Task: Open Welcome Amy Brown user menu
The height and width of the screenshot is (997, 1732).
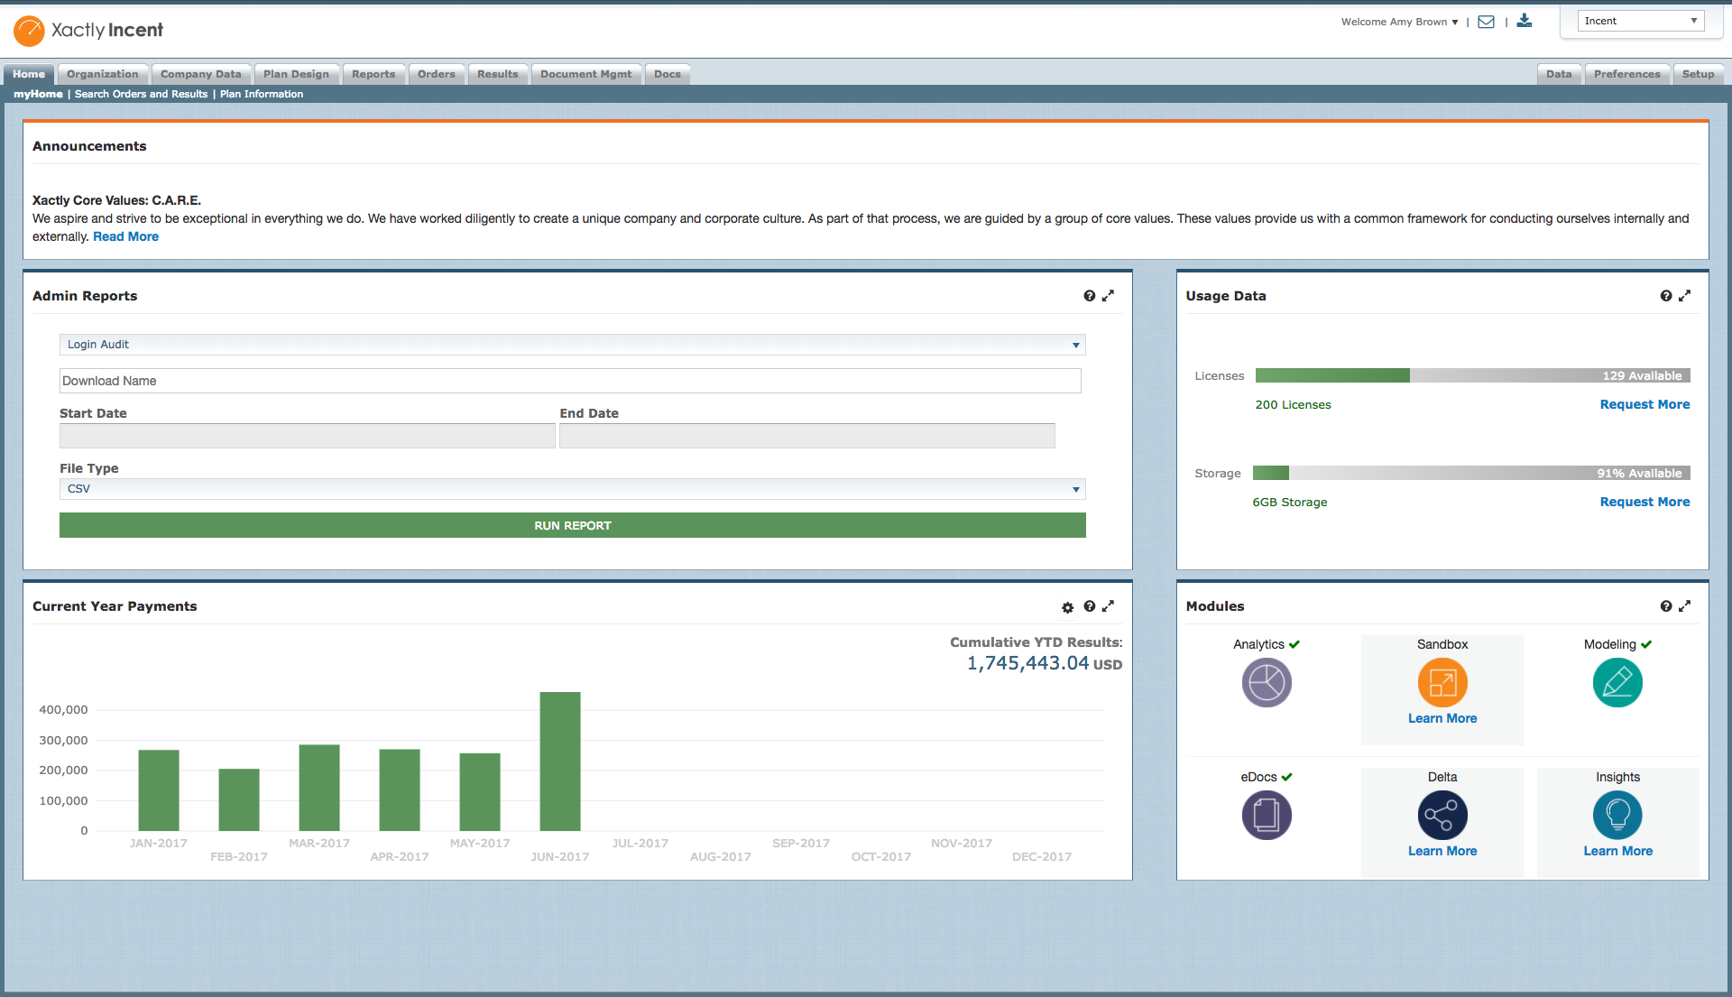Action: click(x=1399, y=22)
